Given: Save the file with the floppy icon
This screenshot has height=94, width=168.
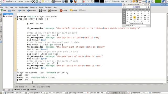Looking at the screenshot, I should (x=43, y=10).
